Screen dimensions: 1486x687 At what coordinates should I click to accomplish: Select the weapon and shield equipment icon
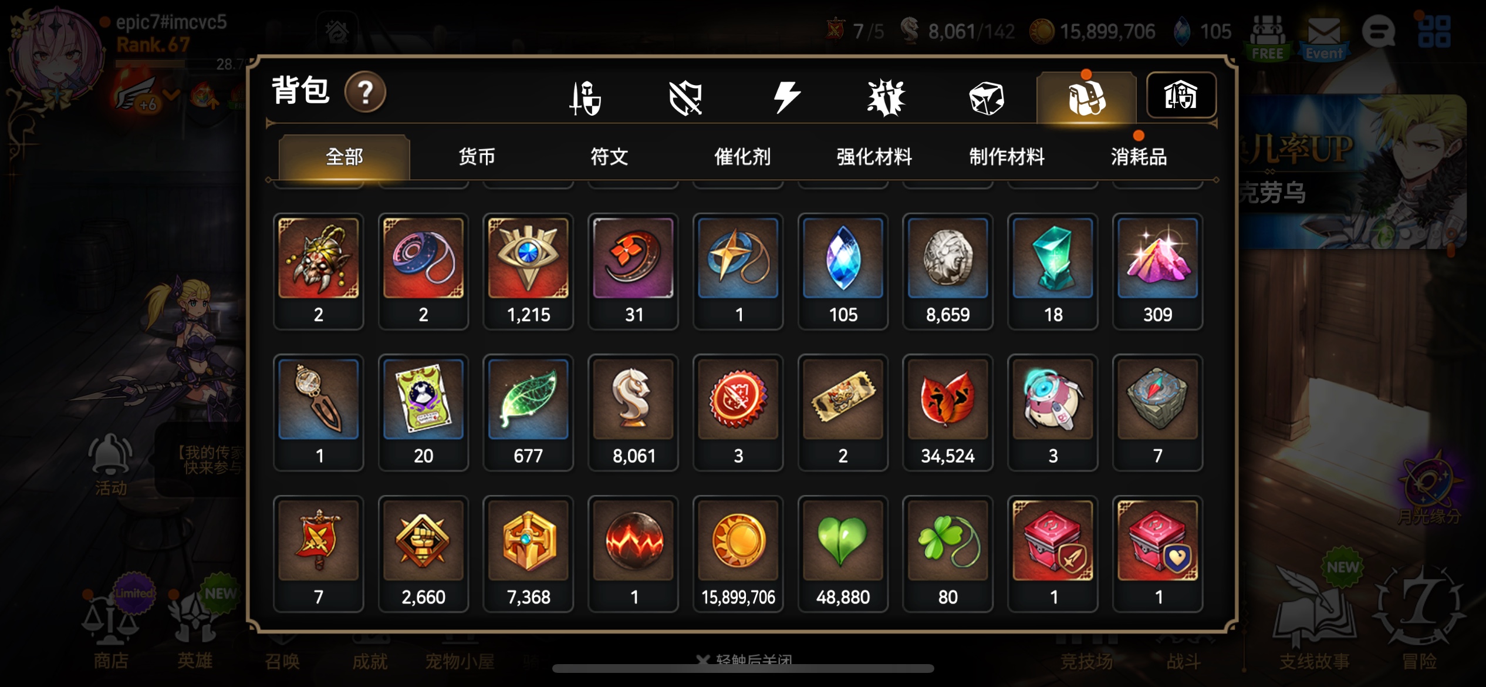(585, 98)
